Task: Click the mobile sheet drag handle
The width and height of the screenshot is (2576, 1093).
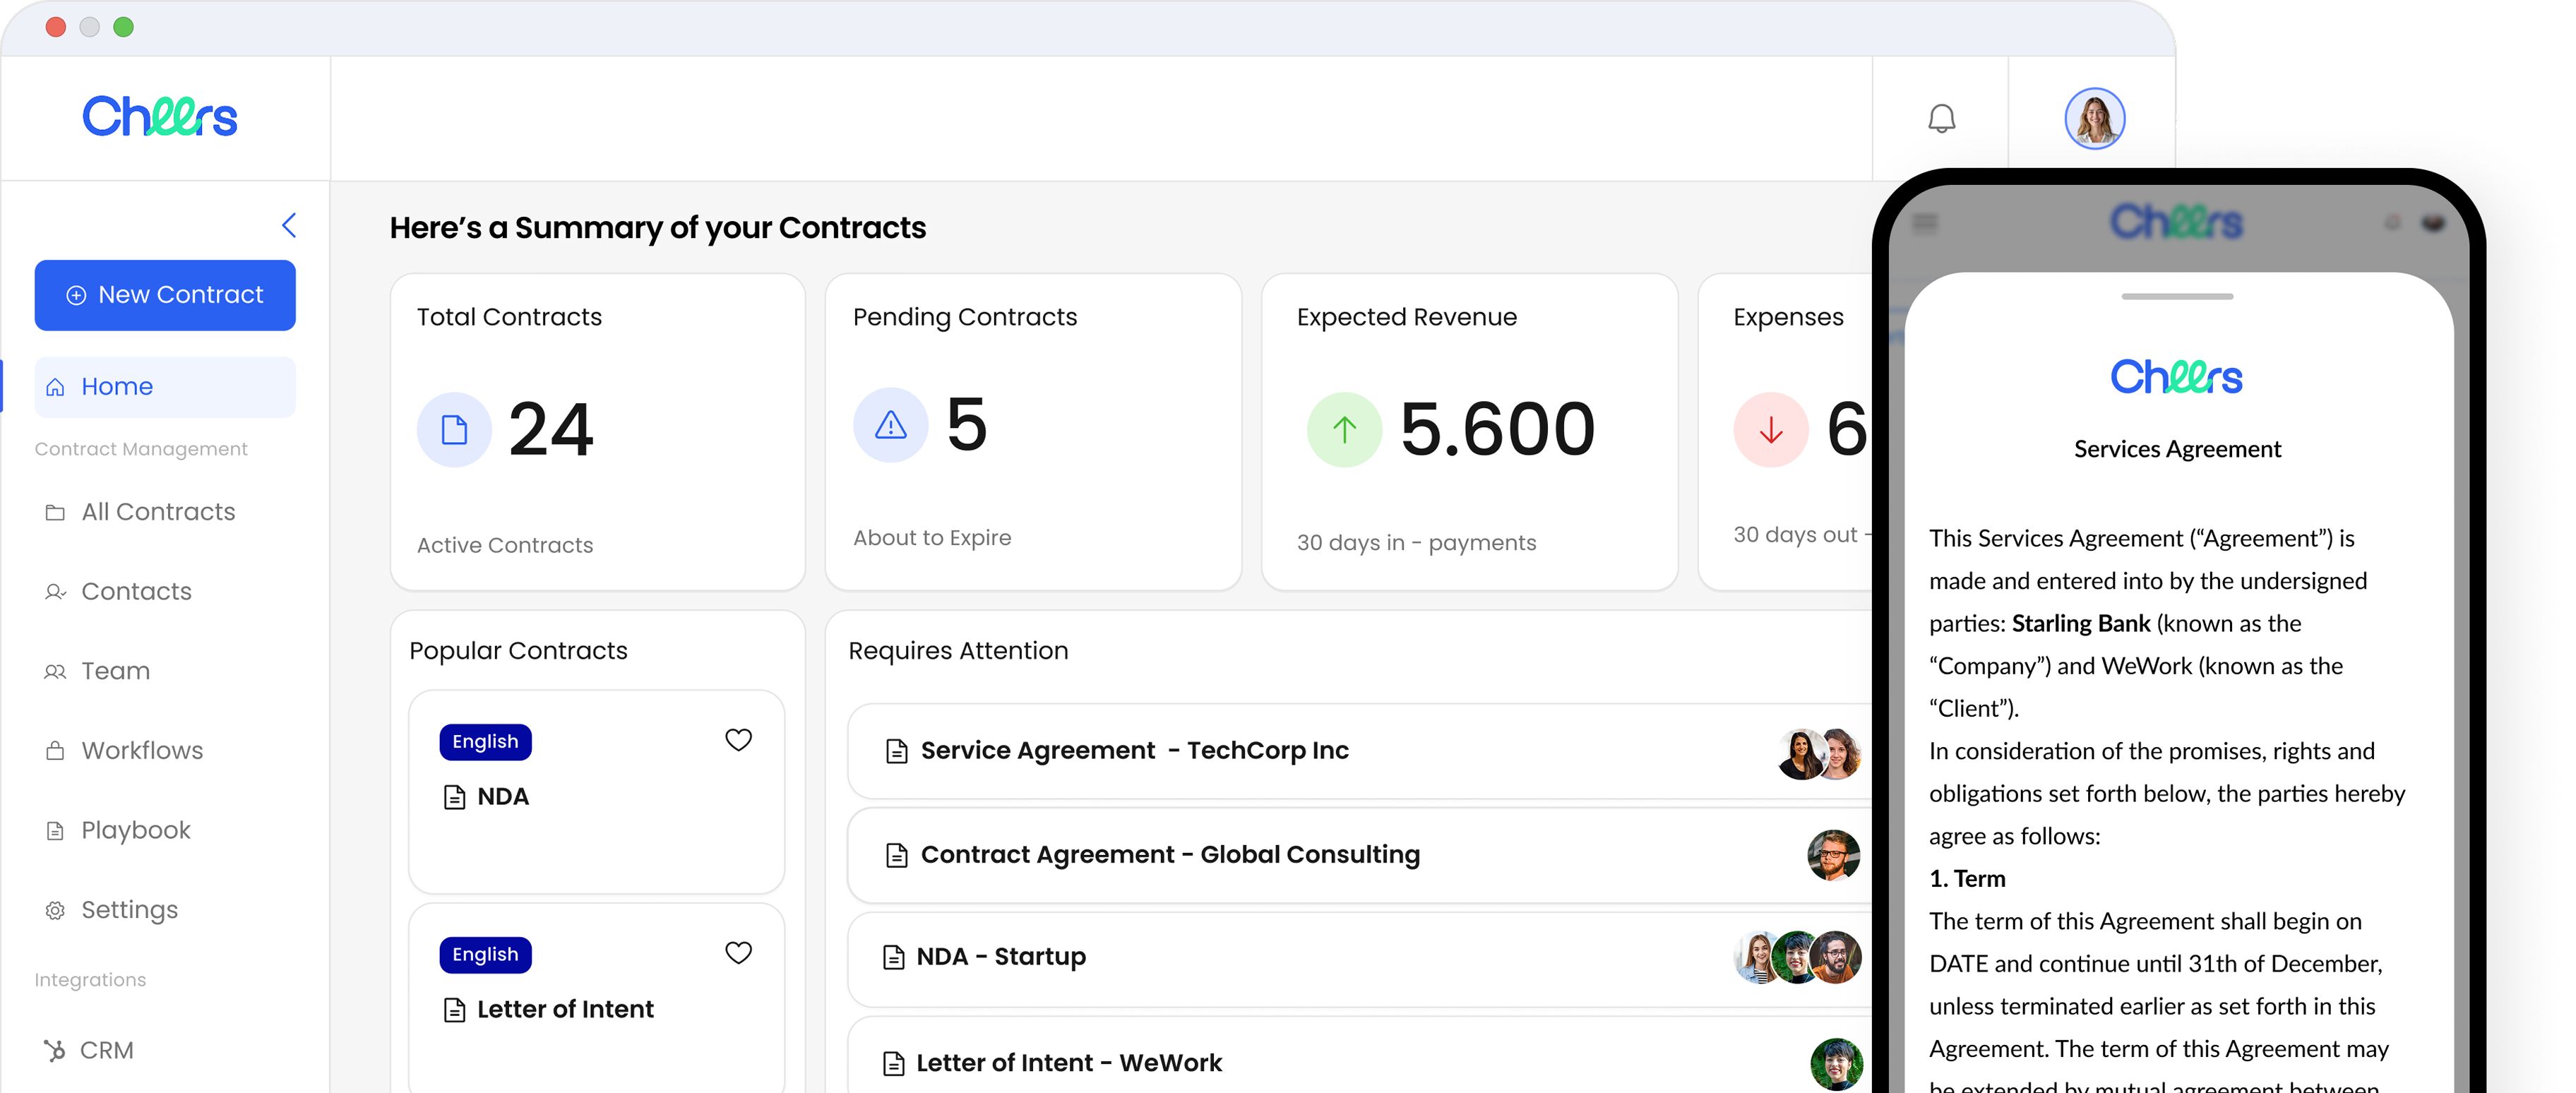Action: pos(2177,297)
